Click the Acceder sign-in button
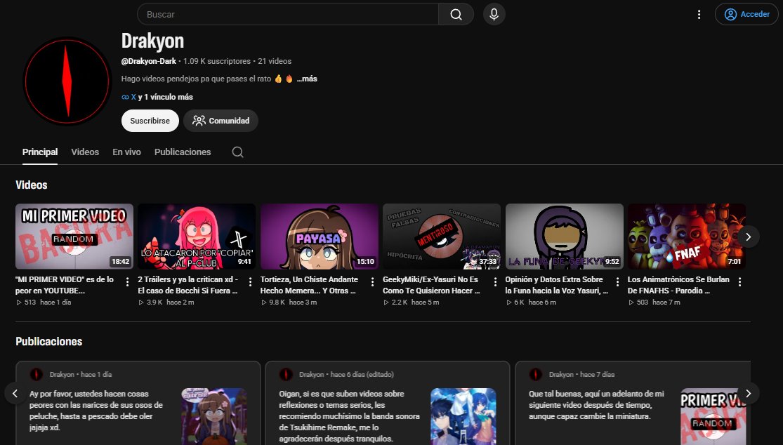Image resolution: width=783 pixels, height=445 pixels. pyautogui.click(x=746, y=15)
